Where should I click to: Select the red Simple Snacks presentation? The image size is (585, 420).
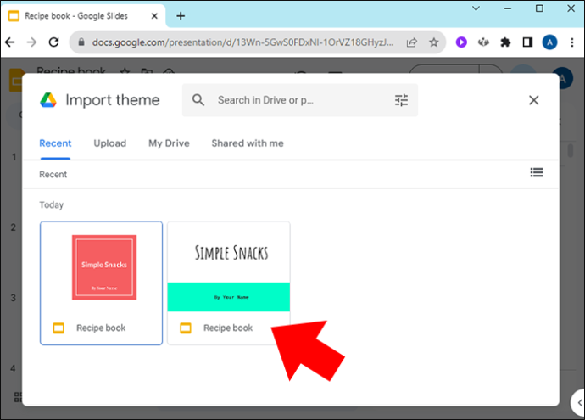[x=102, y=283]
